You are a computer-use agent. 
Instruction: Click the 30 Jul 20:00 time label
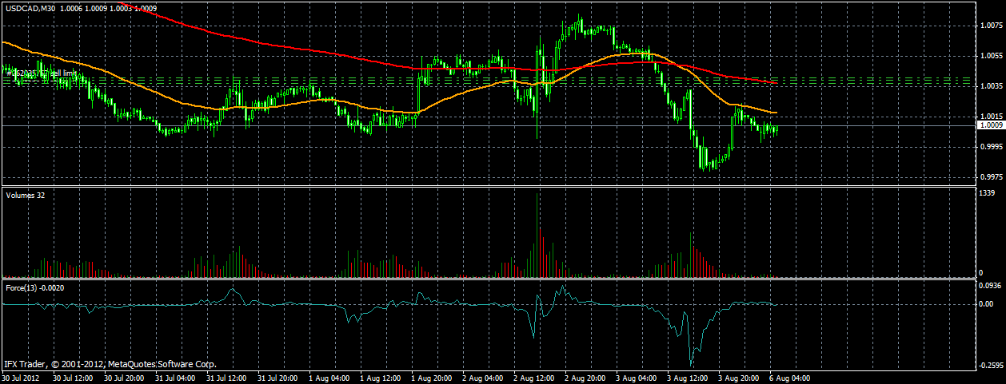(x=123, y=378)
